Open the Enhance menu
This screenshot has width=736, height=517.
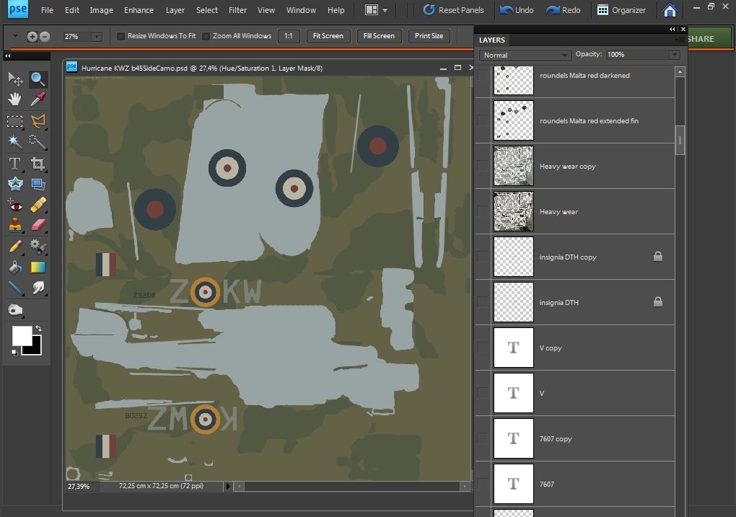tap(139, 10)
